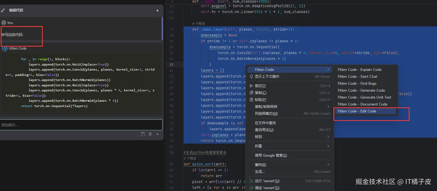
Task: Click the 4 个用法 usages hint
Action: tap(198, 24)
